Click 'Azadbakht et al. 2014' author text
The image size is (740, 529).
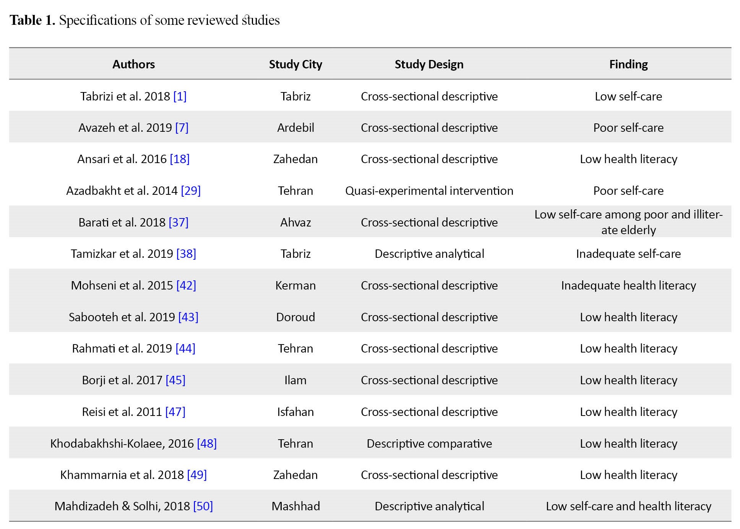pyautogui.click(x=122, y=191)
